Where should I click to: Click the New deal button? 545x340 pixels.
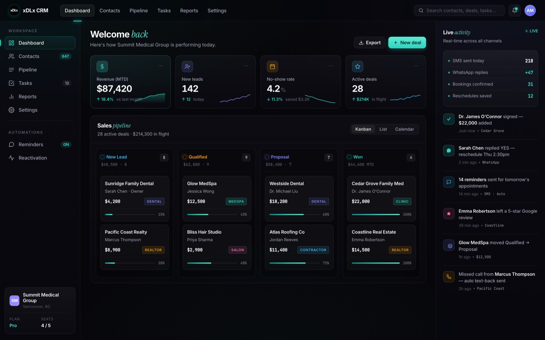pyautogui.click(x=407, y=42)
